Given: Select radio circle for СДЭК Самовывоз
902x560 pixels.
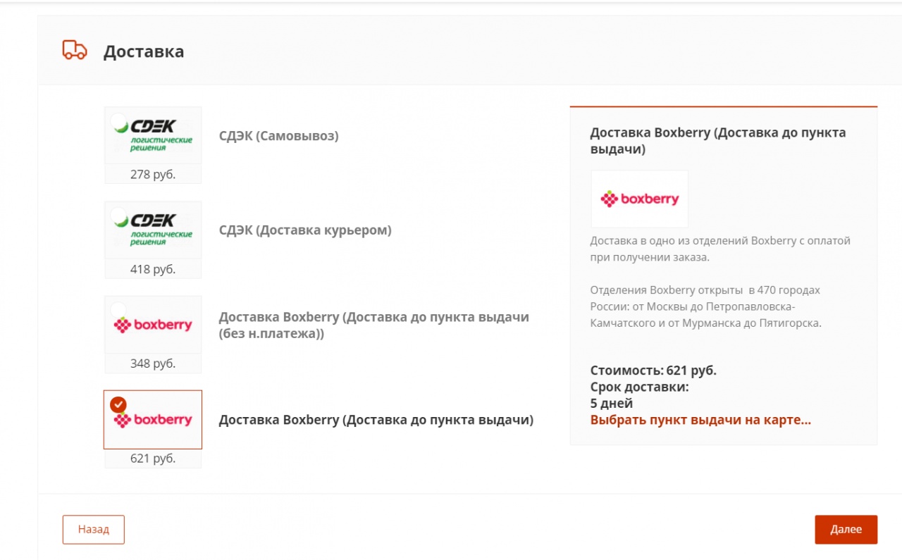Looking at the screenshot, I should [118, 120].
